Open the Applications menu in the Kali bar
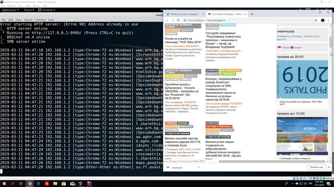334x187 pixels. pyautogui.click(x=10, y=10)
